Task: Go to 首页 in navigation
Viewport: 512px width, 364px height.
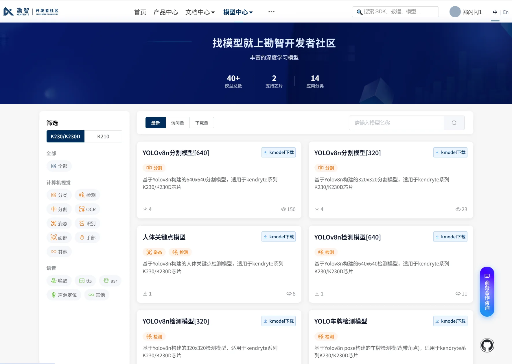Action: [140, 12]
